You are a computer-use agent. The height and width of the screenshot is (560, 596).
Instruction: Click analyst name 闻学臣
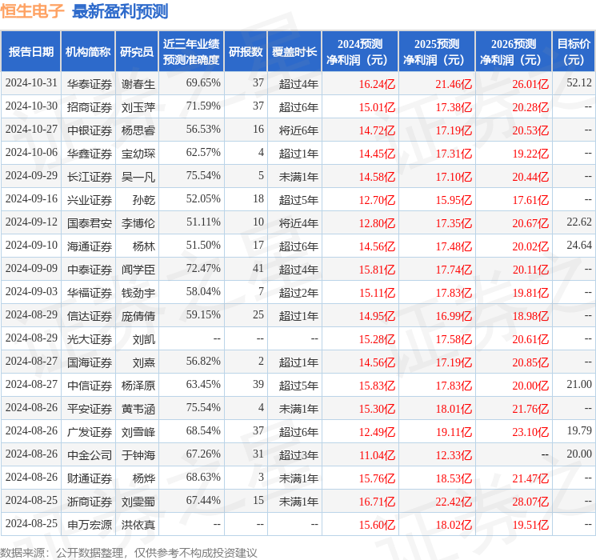click(x=138, y=269)
